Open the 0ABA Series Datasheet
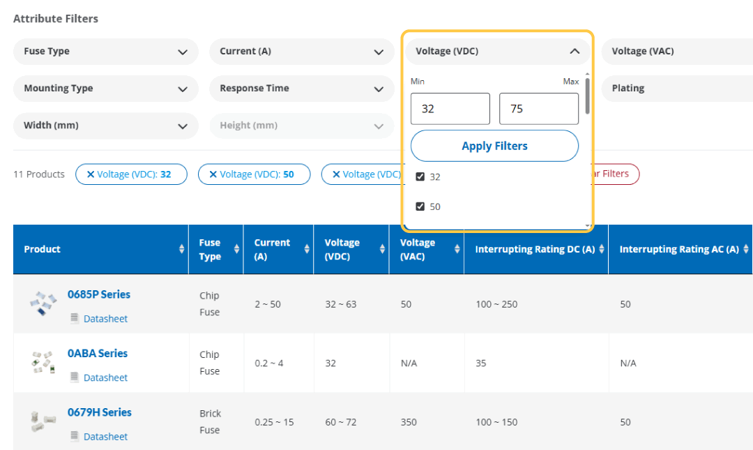Screen dimensions: 753x450 pyautogui.click(x=106, y=378)
